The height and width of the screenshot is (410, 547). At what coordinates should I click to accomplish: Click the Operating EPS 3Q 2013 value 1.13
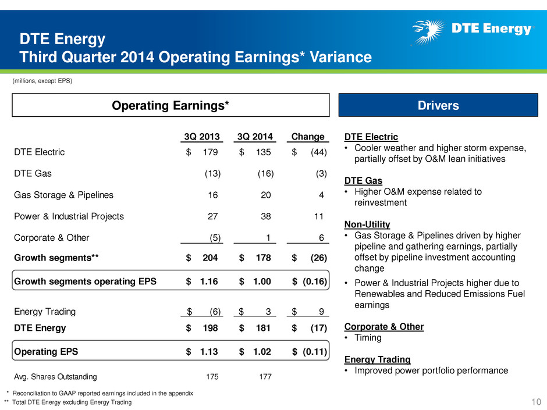[209, 351]
